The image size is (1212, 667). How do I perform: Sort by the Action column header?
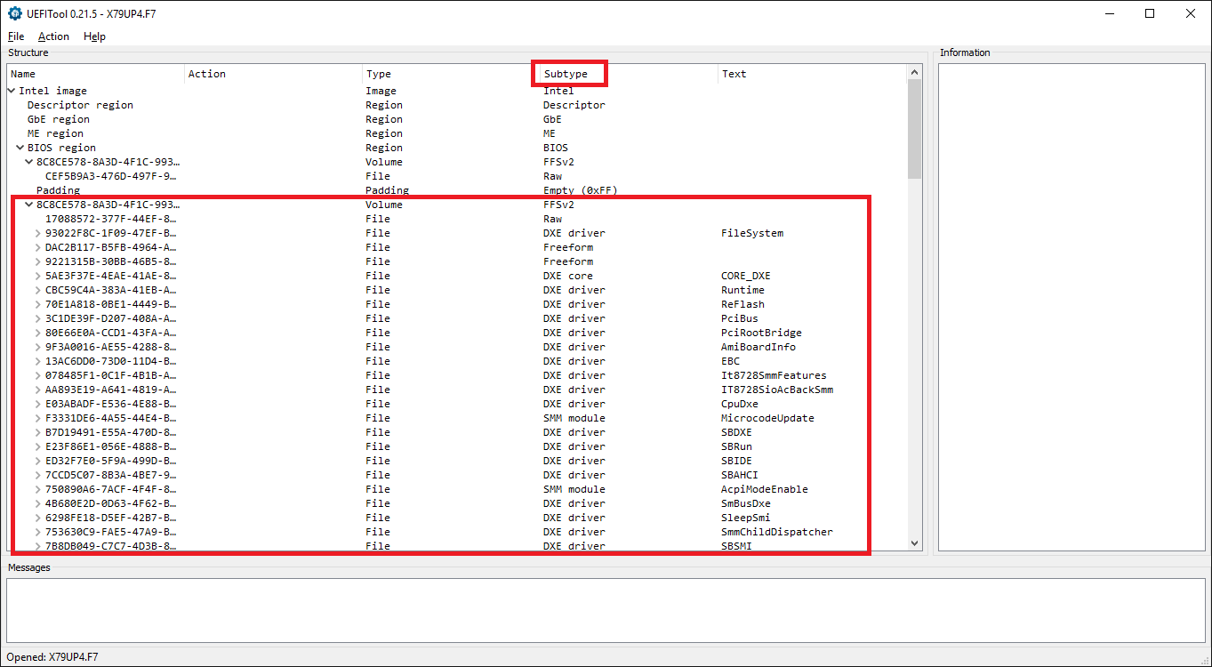pyautogui.click(x=274, y=74)
